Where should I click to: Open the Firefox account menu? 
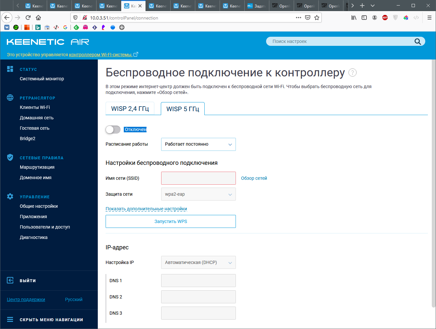(x=375, y=18)
